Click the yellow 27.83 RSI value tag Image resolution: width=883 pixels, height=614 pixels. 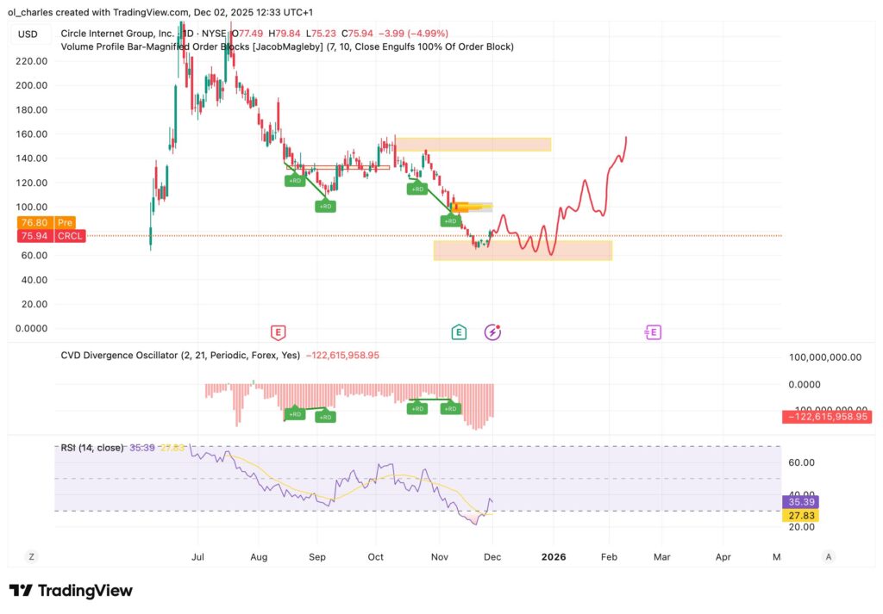[801, 514]
